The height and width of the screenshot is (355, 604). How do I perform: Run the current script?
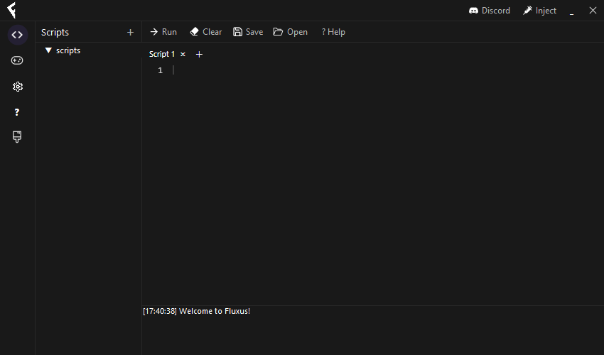tap(163, 32)
